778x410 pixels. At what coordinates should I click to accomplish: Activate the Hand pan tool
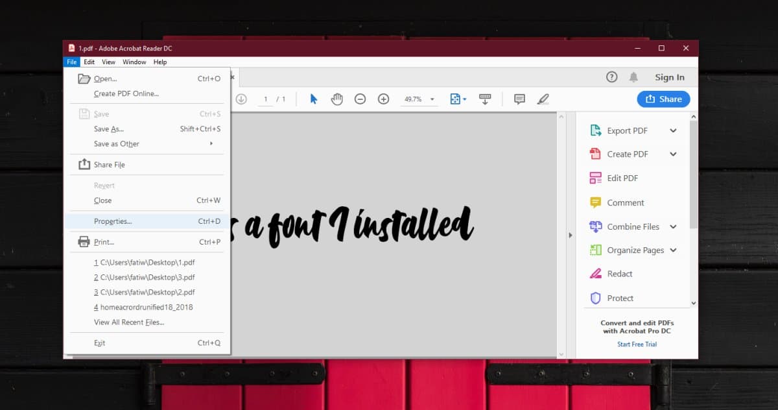[336, 99]
